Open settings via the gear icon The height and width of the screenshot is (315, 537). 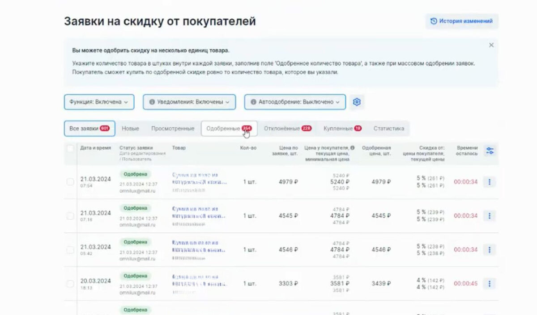[357, 102]
